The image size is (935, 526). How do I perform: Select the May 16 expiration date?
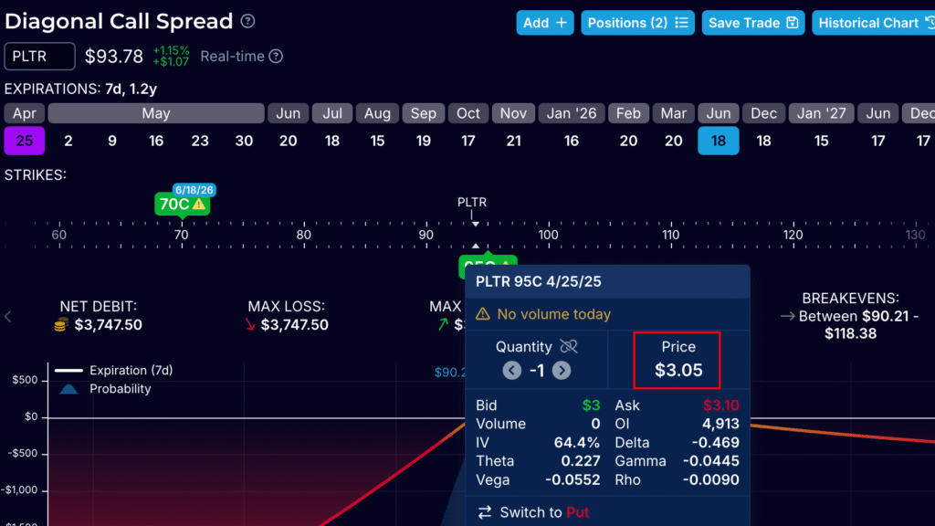coord(156,141)
